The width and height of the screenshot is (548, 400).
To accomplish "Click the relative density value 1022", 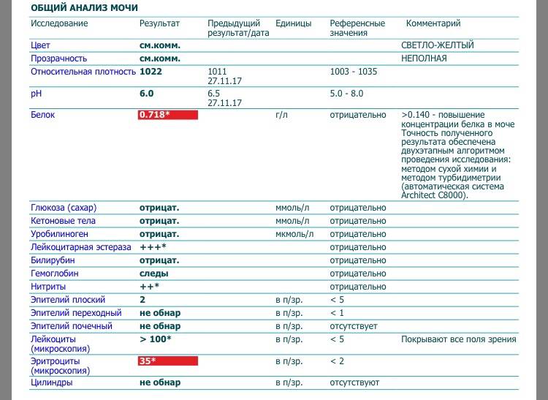I will [151, 72].
